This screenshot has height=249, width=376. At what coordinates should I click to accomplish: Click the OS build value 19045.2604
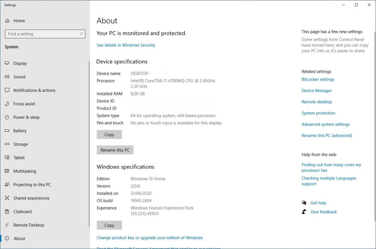(141, 200)
